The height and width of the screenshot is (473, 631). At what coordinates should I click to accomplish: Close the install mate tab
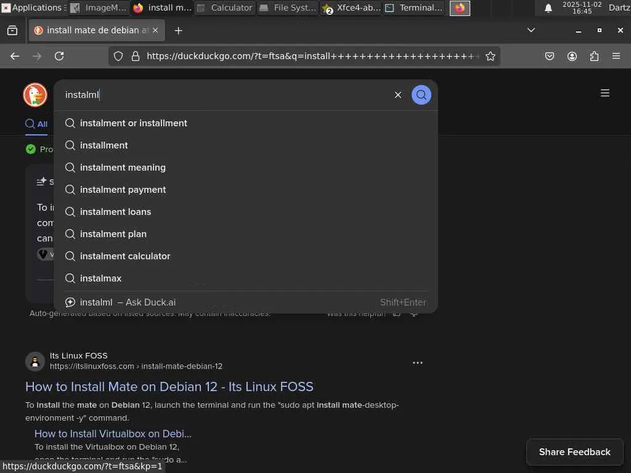(x=155, y=31)
